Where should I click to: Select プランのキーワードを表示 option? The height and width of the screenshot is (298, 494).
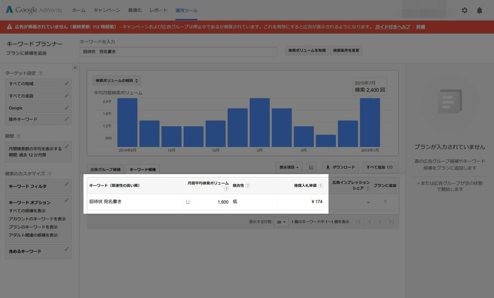point(33,227)
